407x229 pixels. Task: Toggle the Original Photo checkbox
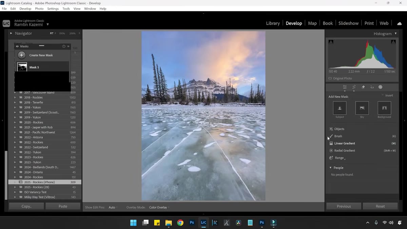coord(330,78)
